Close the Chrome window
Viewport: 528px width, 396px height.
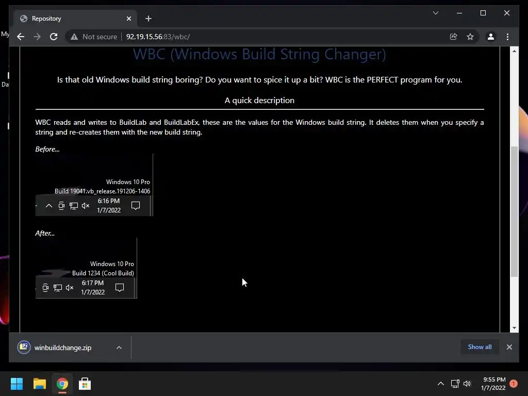pyautogui.click(x=506, y=13)
